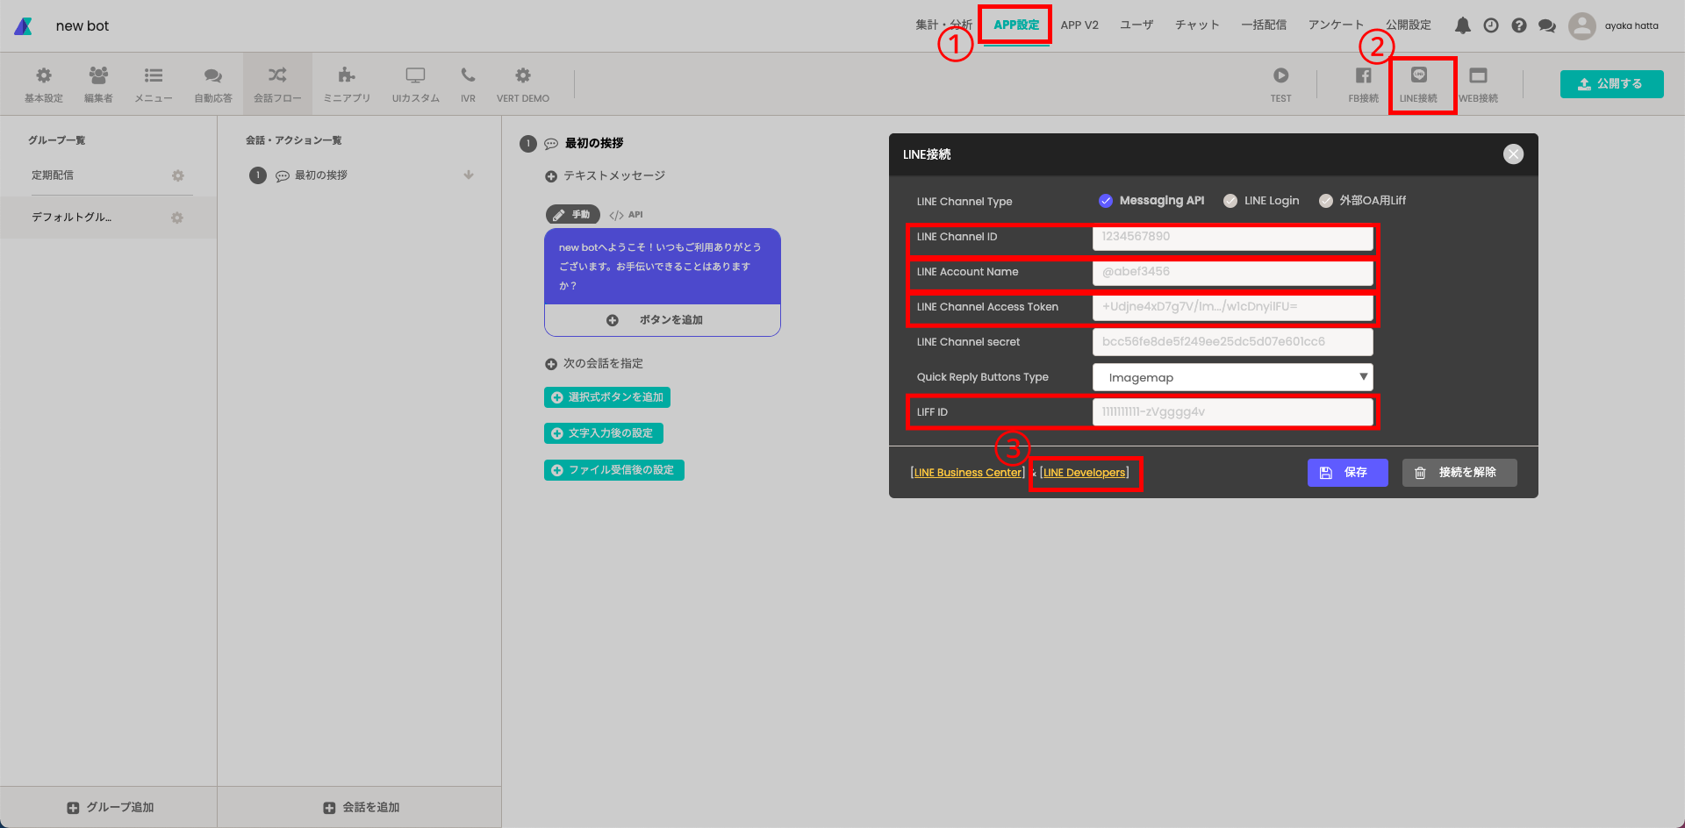Image resolution: width=1685 pixels, height=828 pixels.
Task: Click the TEST play icon
Action: pyautogui.click(x=1281, y=75)
